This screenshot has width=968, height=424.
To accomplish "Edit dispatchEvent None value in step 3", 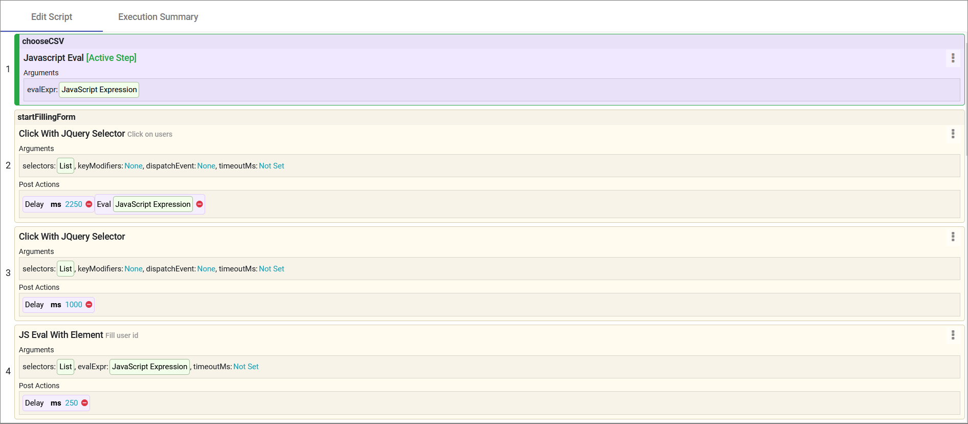I will tap(206, 269).
